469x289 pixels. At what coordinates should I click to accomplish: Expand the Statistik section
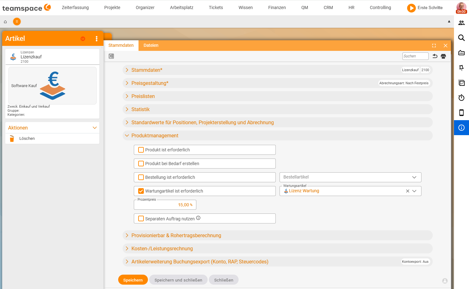click(x=278, y=109)
